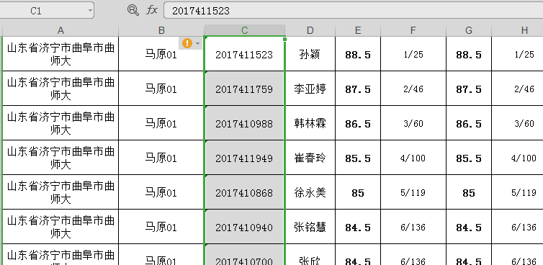Image resolution: width=543 pixels, height=265 pixels.
Task: Click the cell showing 4/100 in column F
Action: [413, 158]
